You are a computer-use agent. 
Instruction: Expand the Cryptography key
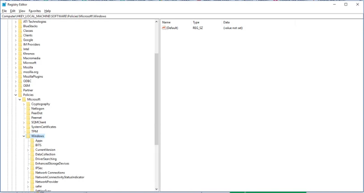tap(24, 104)
